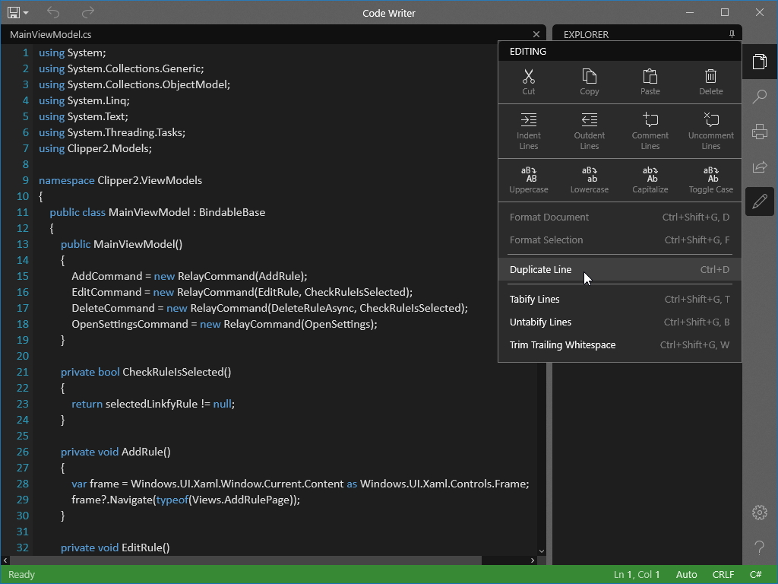This screenshot has width=778, height=584.
Task: Close the MainViewModel.cs tab
Action: 536,34
